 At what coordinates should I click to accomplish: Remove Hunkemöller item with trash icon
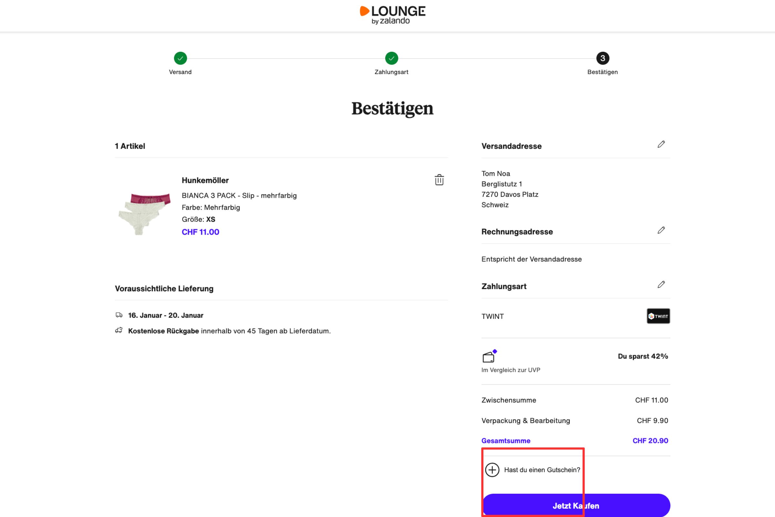pyautogui.click(x=439, y=180)
